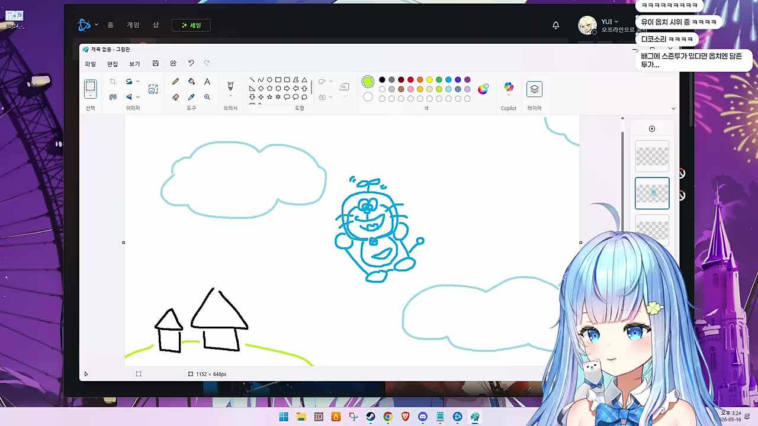Select the top layer thumbnail
The image size is (758, 426).
point(652,156)
